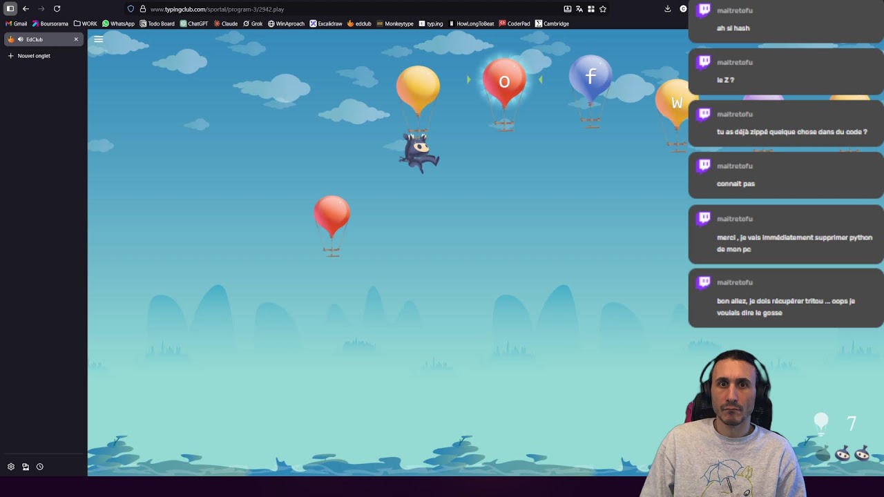Go back with the browser back arrow
This screenshot has width=884, height=497.
click(x=26, y=9)
